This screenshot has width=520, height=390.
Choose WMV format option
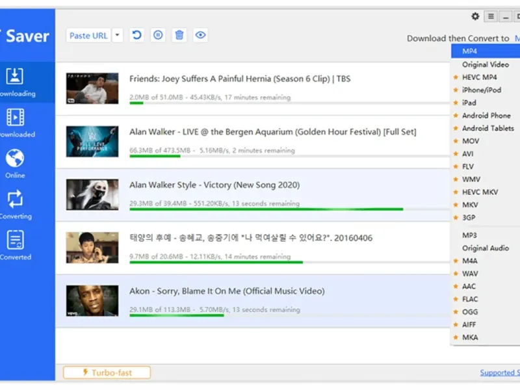coord(486,179)
